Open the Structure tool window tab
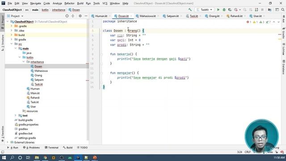286x161 pixels. 3,43
